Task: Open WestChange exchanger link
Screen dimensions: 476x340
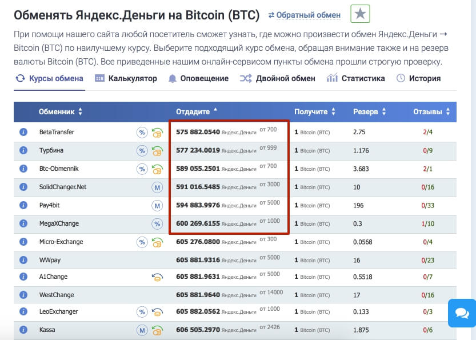Action: pyautogui.click(x=57, y=295)
